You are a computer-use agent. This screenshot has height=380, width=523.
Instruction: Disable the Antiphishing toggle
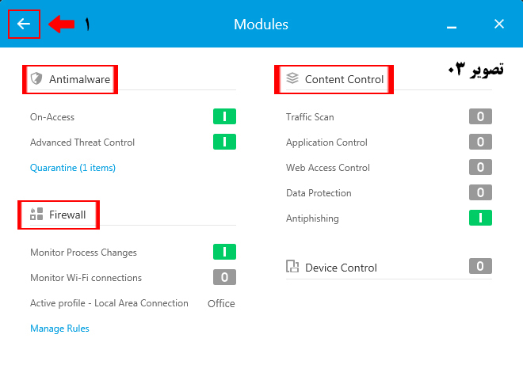click(480, 218)
